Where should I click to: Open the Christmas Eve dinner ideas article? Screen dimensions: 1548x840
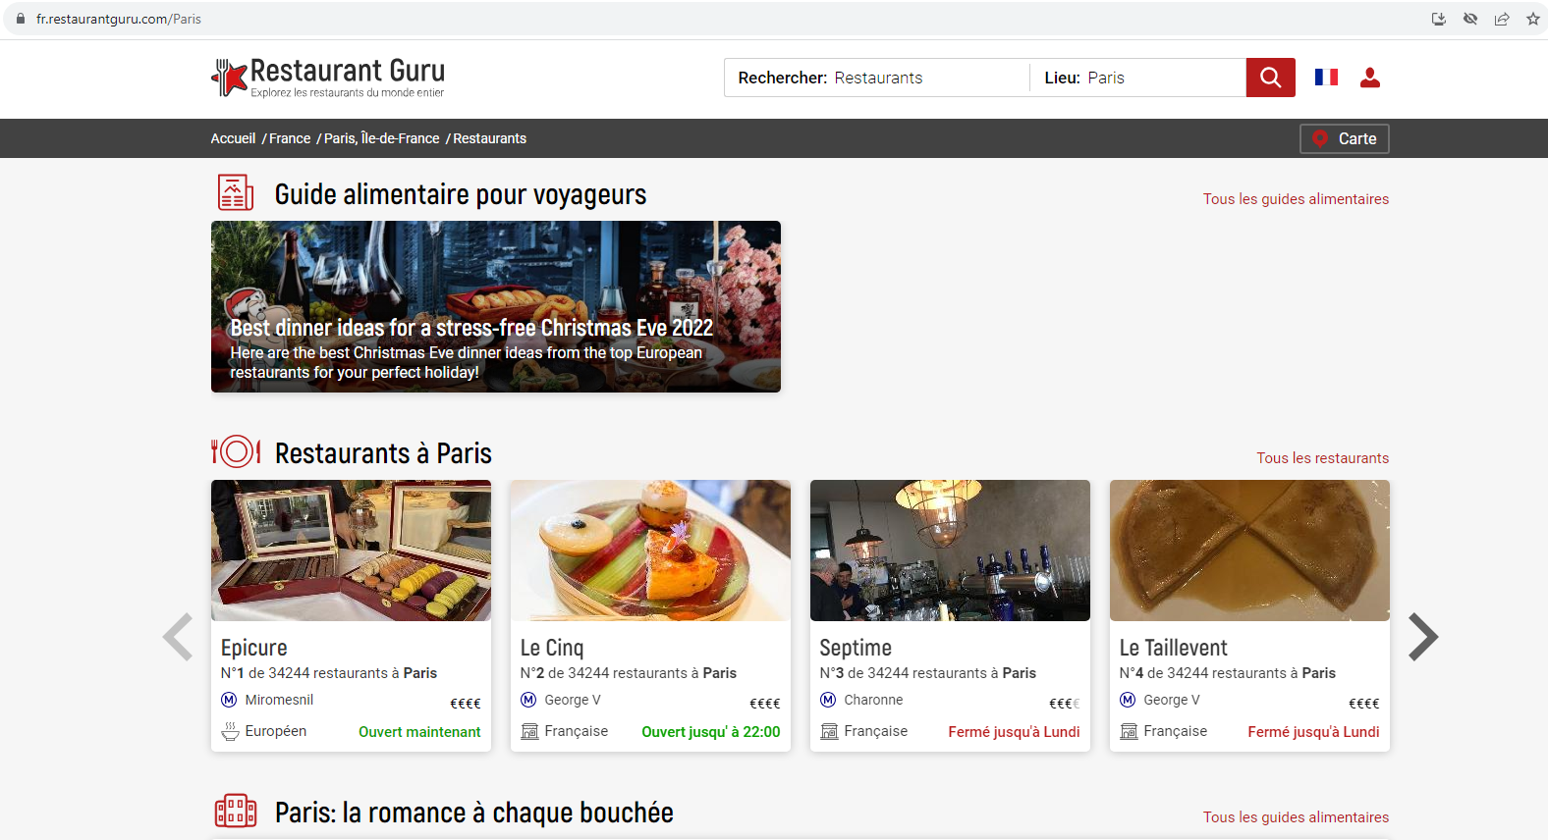[x=496, y=306]
